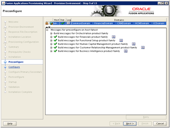Click the green checkmark for Customer Relationship Management

pos(55,47)
